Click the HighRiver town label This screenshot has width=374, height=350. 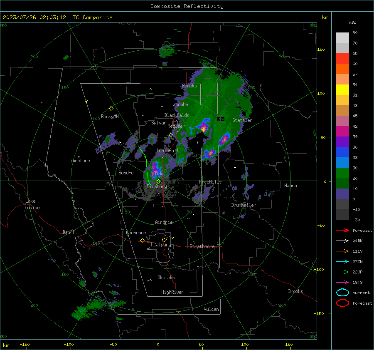pyautogui.click(x=172, y=292)
